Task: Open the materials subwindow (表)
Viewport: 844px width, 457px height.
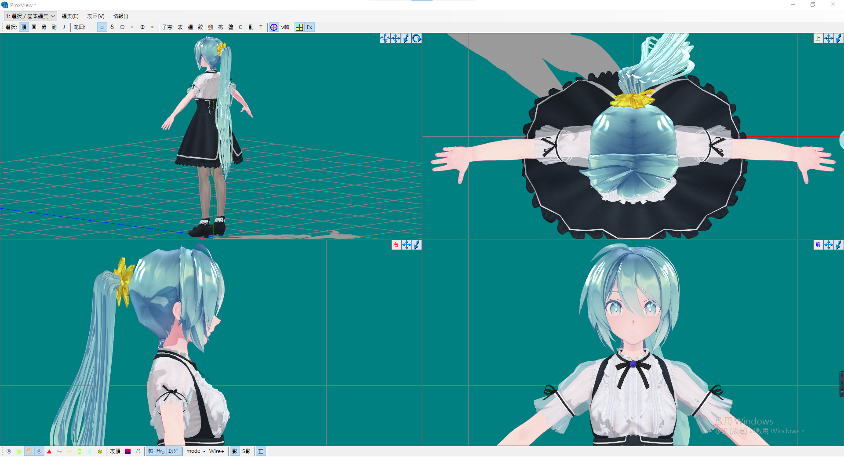Action: click(x=180, y=27)
